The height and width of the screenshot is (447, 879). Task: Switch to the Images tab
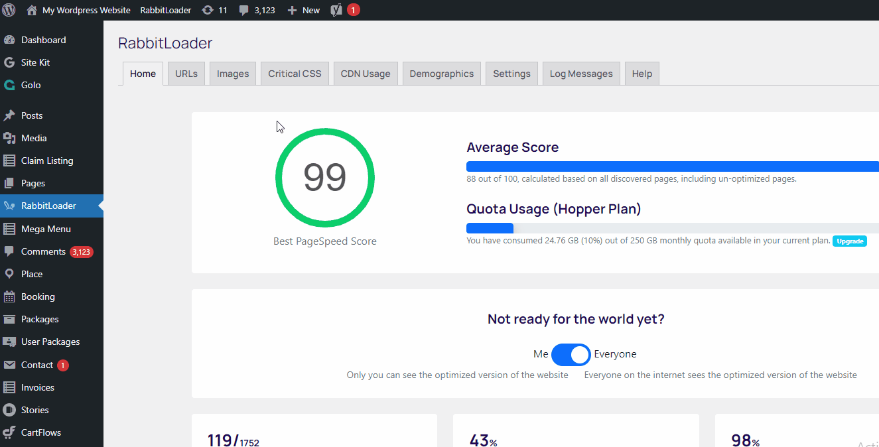[233, 74]
